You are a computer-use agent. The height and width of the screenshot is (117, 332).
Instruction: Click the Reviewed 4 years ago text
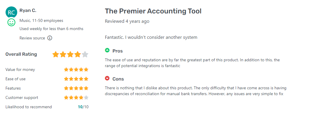(x=127, y=21)
